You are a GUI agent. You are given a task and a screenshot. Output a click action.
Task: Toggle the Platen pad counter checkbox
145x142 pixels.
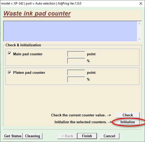(x=9, y=72)
